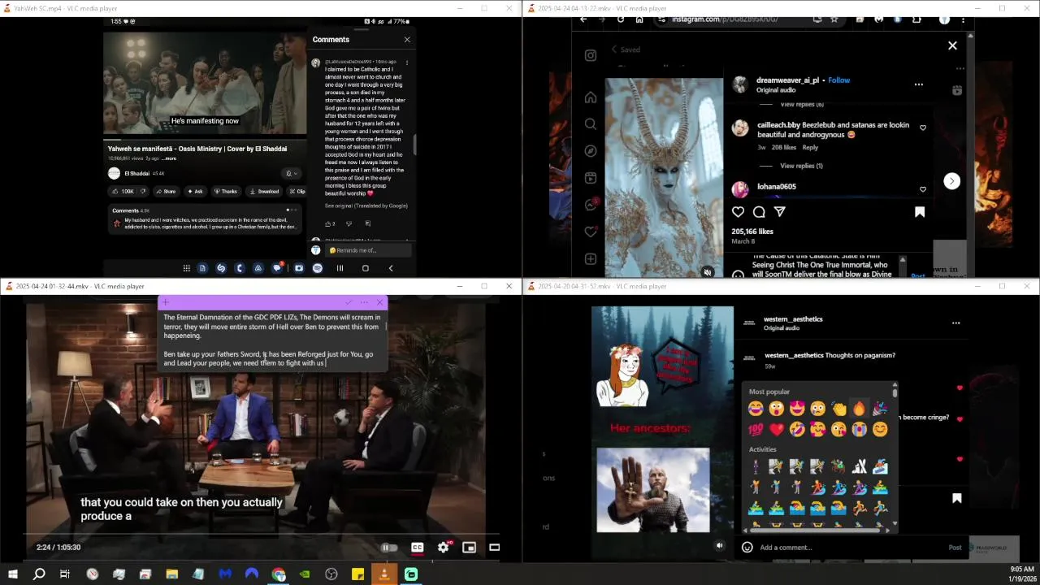Open Instagram Messages with notification badge

pyautogui.click(x=591, y=205)
